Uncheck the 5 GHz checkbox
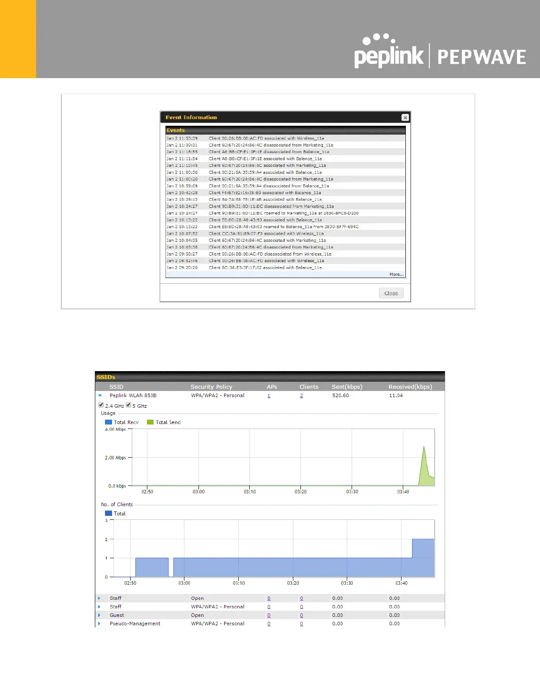Screen dimensions: 540x699 coord(128,405)
